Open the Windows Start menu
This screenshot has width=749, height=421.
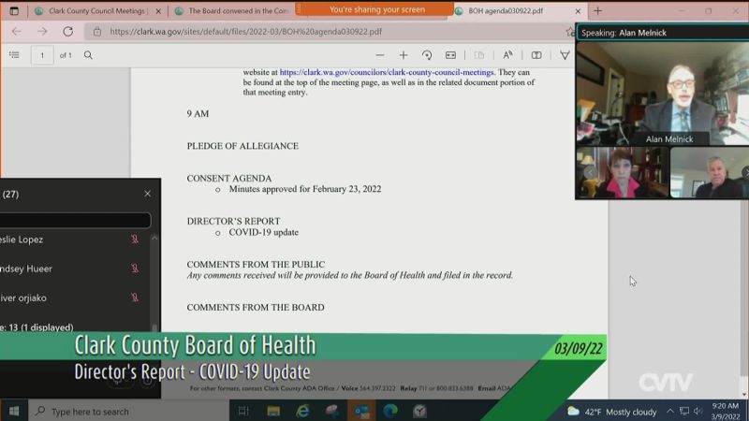[x=14, y=411]
